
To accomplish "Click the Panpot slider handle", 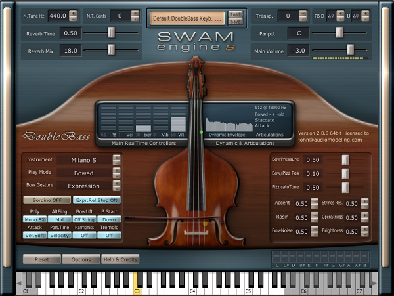I will (339, 32).
